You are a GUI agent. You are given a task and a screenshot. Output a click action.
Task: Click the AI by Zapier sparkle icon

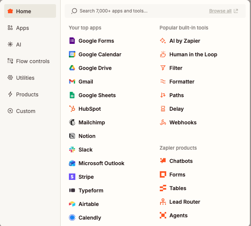tap(163, 41)
